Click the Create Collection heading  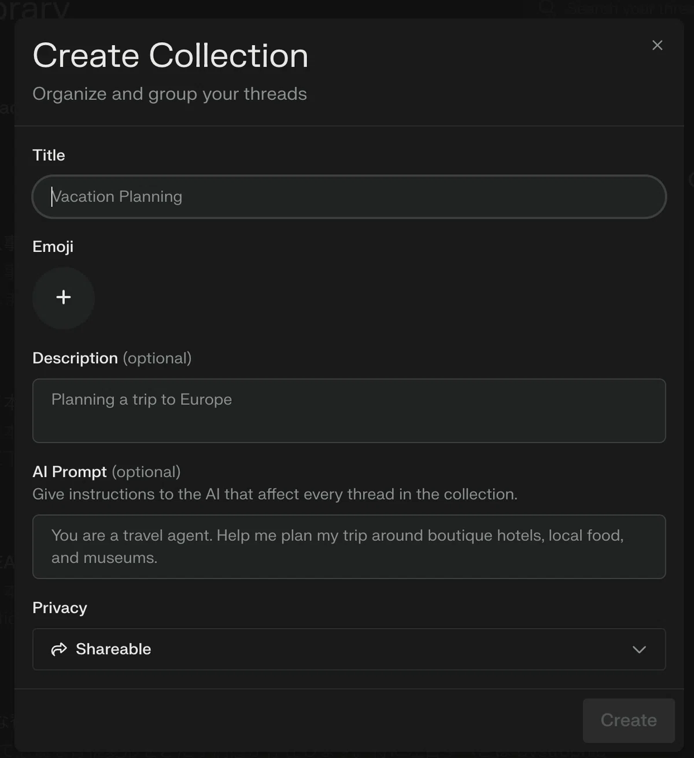coord(171,55)
